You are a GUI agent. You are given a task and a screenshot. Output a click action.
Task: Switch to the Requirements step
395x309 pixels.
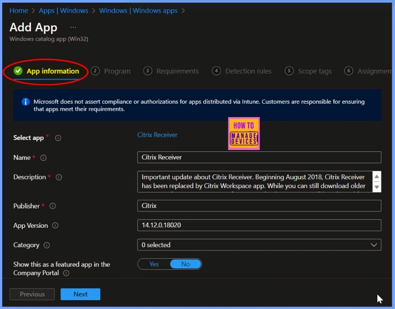171,71
